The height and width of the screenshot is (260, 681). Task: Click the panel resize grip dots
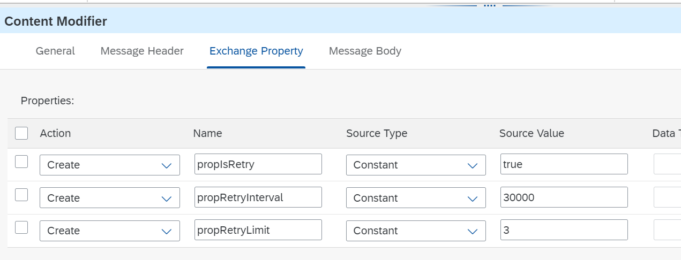490,5
